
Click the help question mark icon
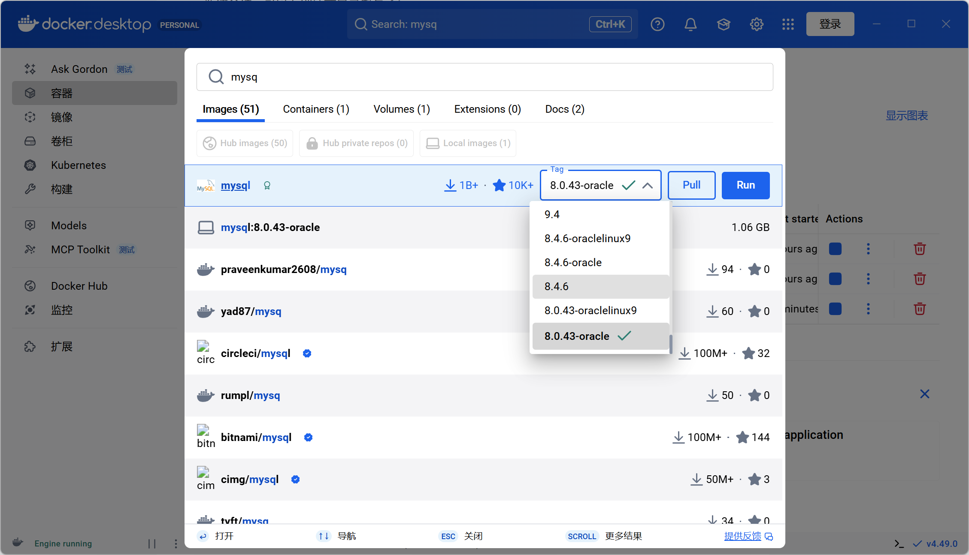click(657, 24)
